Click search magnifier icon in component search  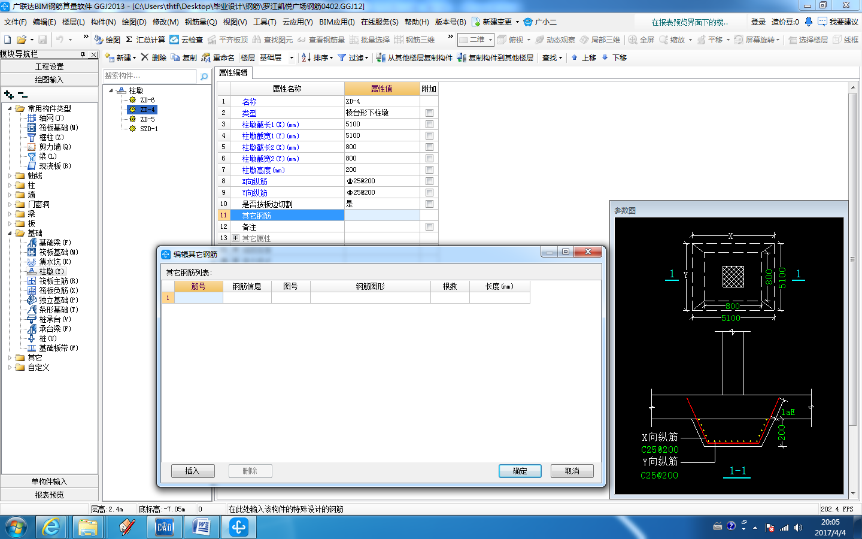(x=204, y=76)
